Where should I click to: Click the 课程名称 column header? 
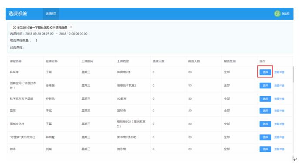click(16, 61)
